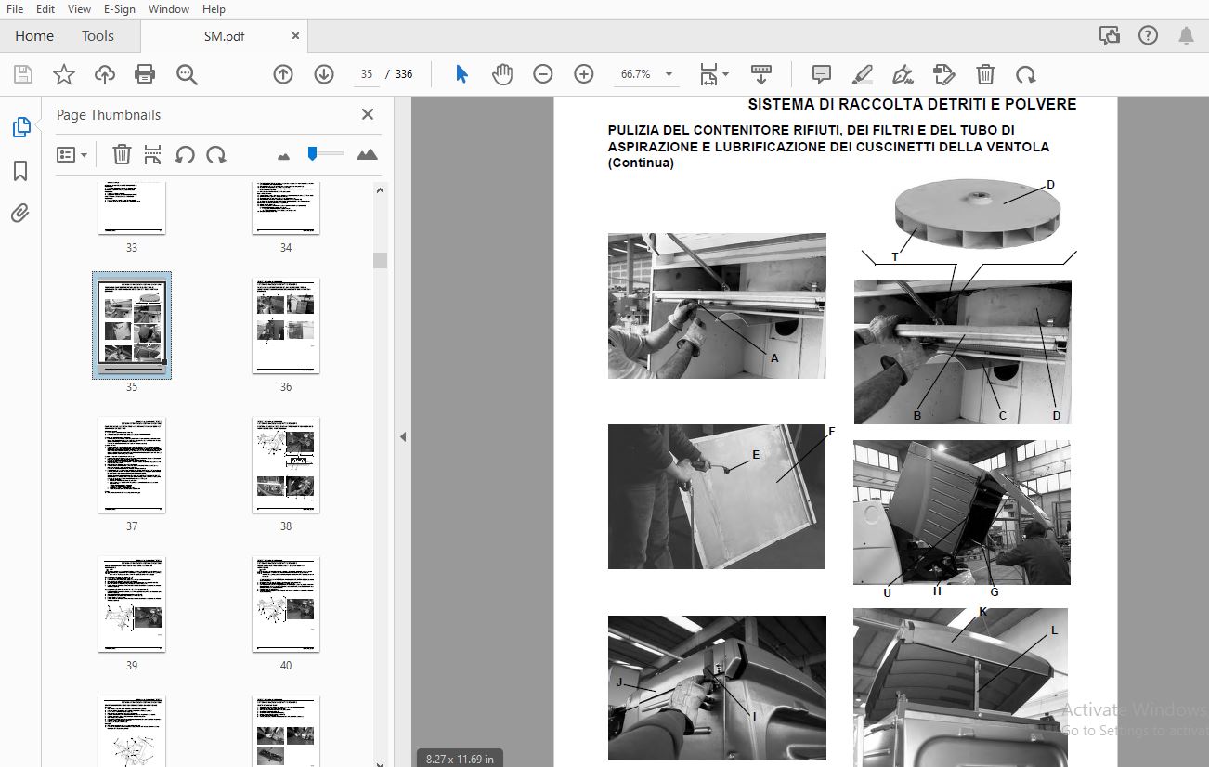The image size is (1209, 767).
Task: Enlarge thumbnails with large mountain icon
Action: click(367, 154)
